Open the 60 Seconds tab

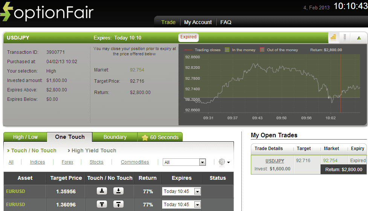tap(160, 137)
